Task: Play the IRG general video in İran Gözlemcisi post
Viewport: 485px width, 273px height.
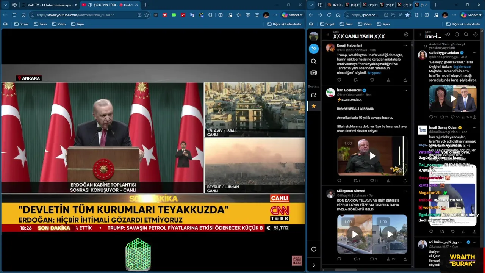Action: tap(372, 155)
